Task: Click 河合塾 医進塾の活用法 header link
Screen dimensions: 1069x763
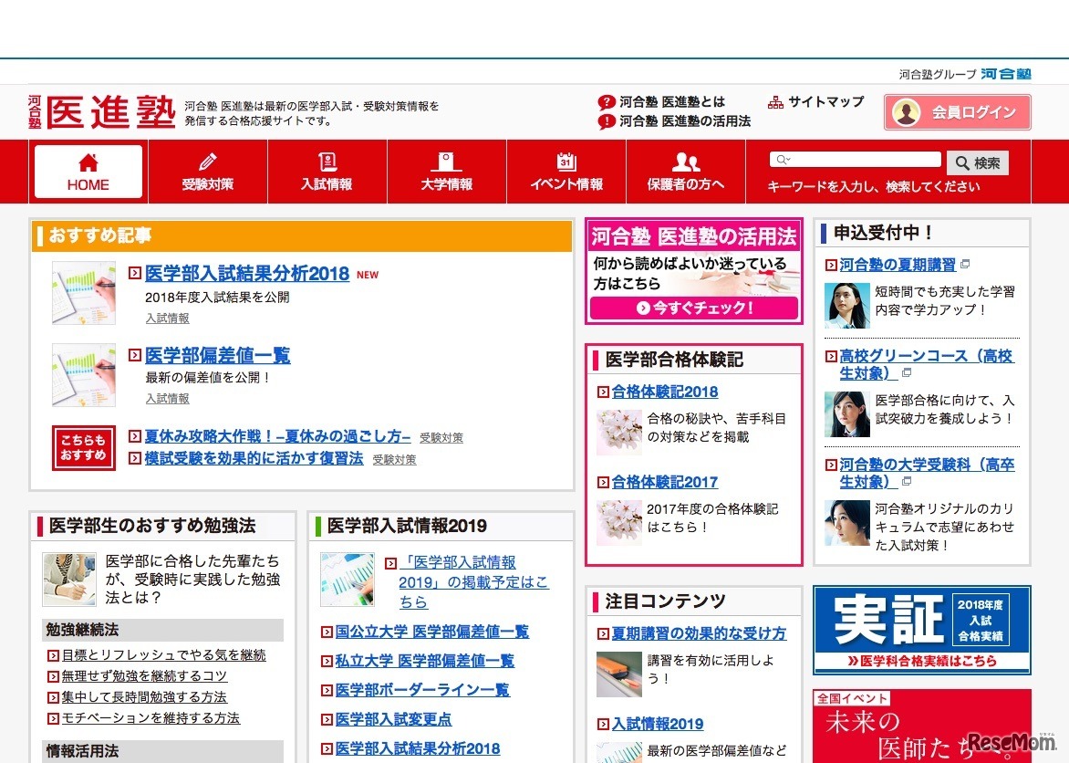Action: [x=684, y=121]
